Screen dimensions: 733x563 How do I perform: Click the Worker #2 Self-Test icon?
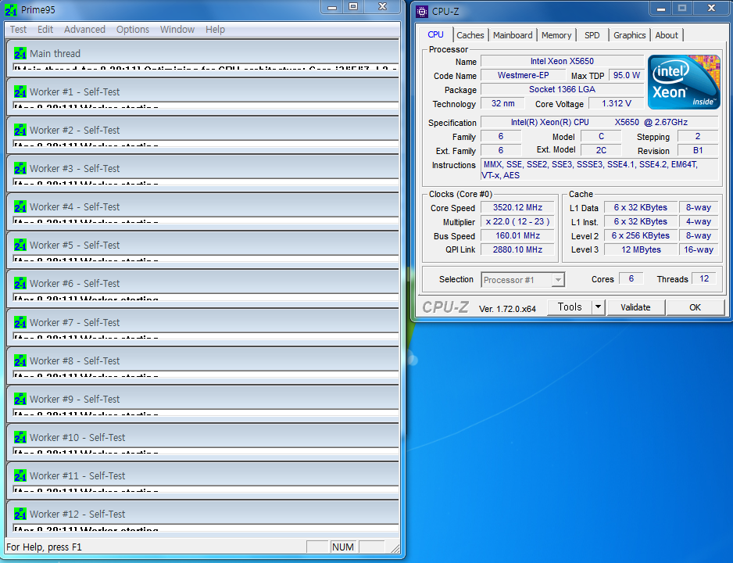pos(20,130)
